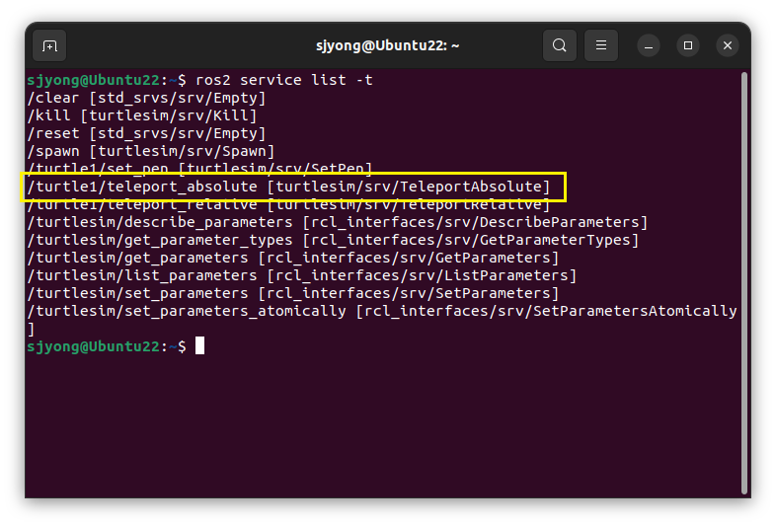Click the ros2 service list -t command
This screenshot has width=776, height=526.
pyautogui.click(x=284, y=80)
